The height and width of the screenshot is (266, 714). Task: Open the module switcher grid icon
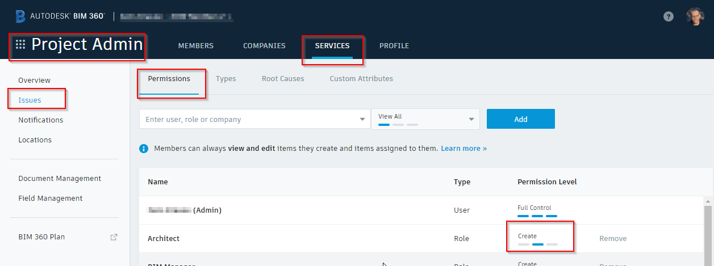coord(20,44)
